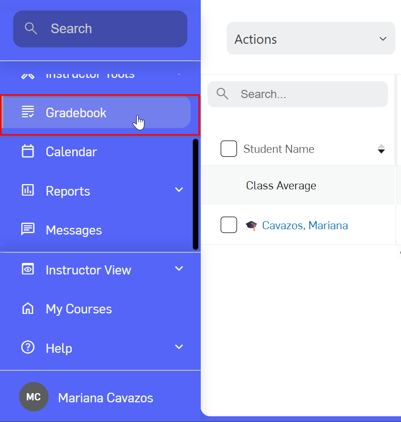Expand the Help menu chevron

pos(179,347)
